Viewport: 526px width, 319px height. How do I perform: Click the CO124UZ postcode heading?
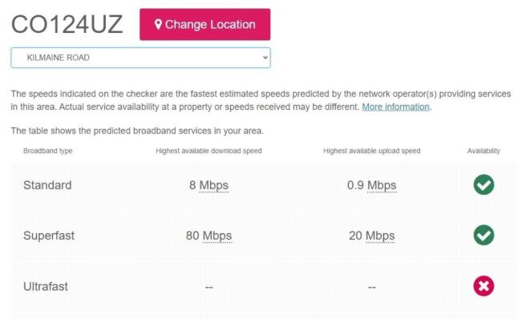(x=67, y=25)
